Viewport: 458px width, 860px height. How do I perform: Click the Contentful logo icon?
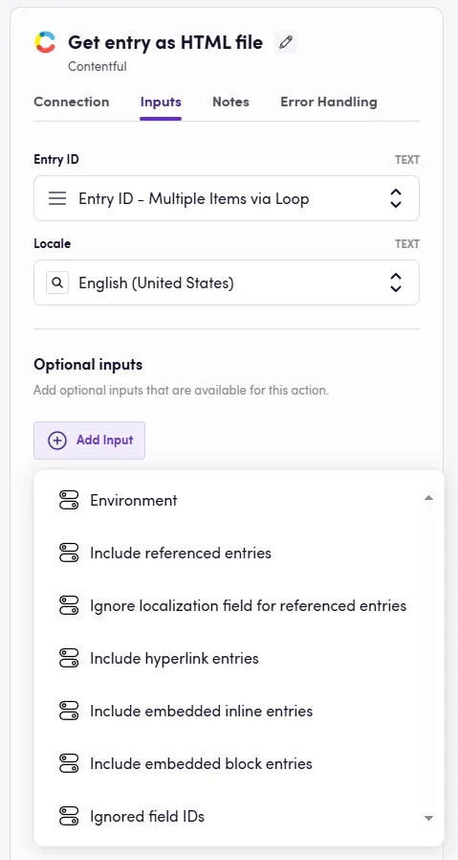point(45,42)
